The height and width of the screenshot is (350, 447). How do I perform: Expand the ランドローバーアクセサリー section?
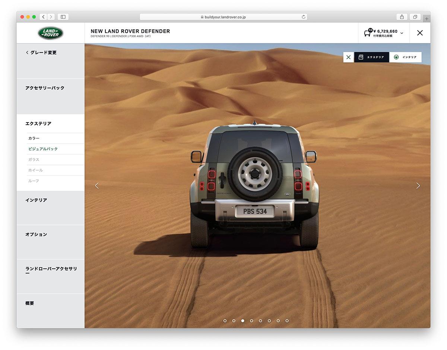[51, 276]
